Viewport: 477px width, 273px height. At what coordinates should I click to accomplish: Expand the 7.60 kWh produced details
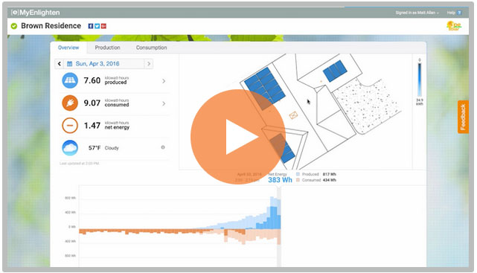coord(164,81)
